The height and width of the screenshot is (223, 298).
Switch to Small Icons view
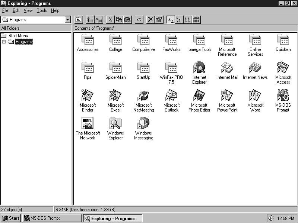click(x=179, y=20)
